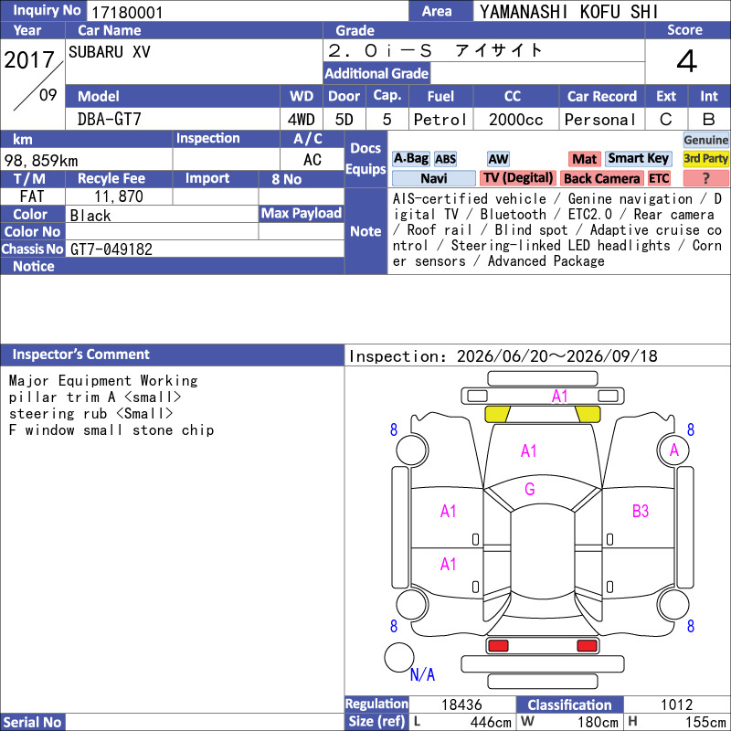Click the left red tail light on diagram
This screenshot has width=731, height=731.
click(498, 646)
